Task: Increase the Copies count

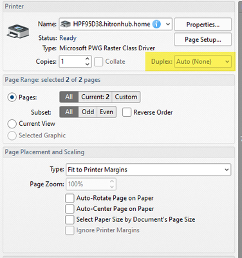Action: click(x=87, y=59)
